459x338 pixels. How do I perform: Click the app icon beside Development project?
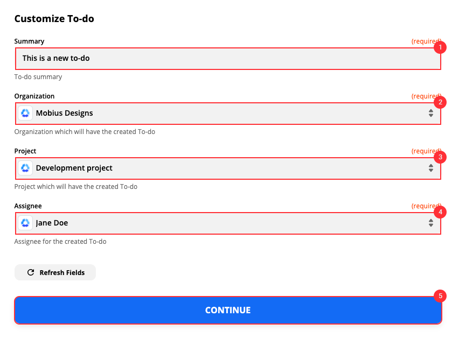click(x=25, y=168)
